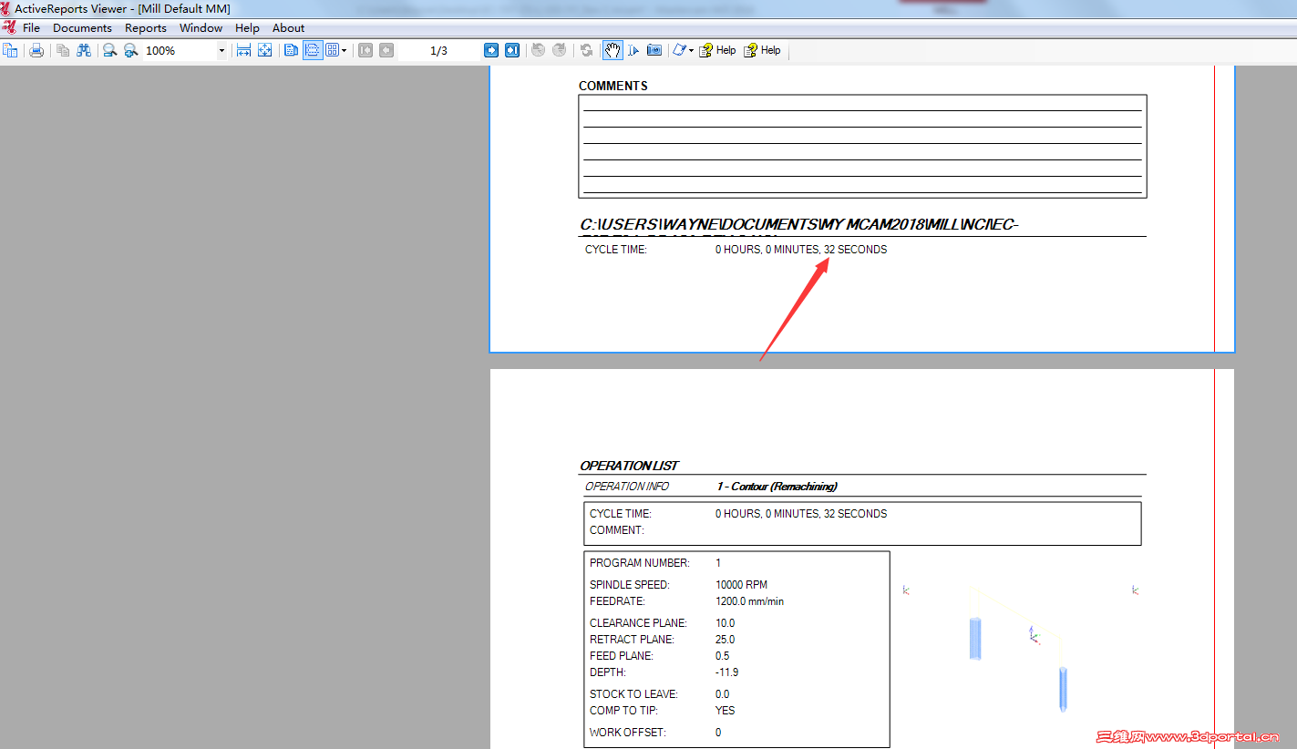
Task: Click the application logo in the menu bar
Action: click(8, 28)
